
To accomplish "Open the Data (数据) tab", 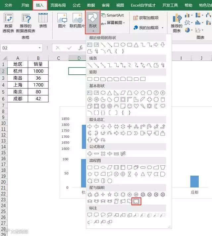I will coord(91,5).
